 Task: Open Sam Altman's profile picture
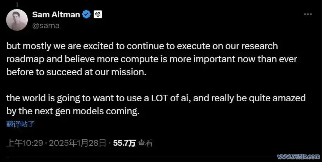17,20
